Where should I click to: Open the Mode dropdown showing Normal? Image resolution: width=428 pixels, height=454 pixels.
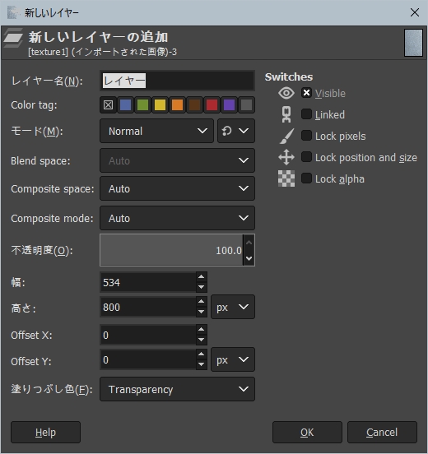(156, 131)
